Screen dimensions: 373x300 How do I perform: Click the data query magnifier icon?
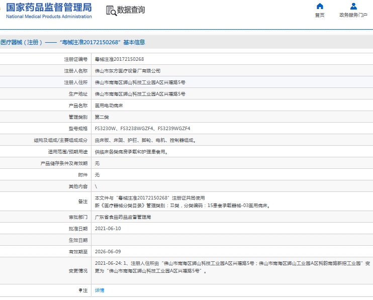coord(111,11)
